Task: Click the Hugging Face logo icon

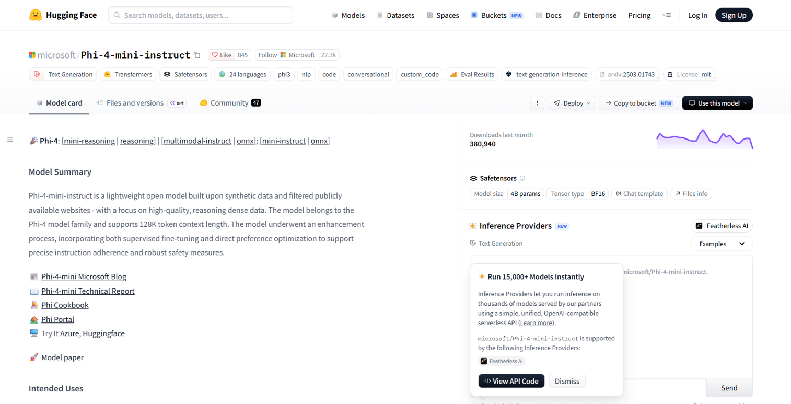Action: point(36,15)
